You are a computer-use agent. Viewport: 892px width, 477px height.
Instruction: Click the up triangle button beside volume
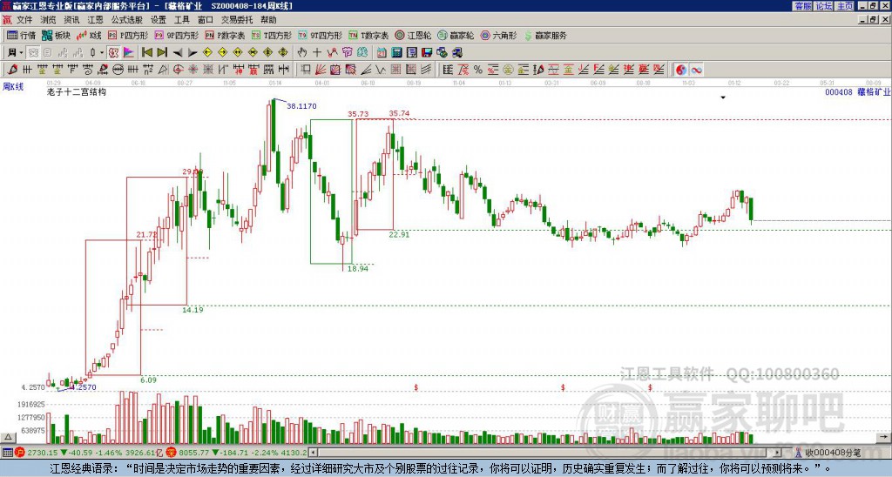click(x=8, y=437)
